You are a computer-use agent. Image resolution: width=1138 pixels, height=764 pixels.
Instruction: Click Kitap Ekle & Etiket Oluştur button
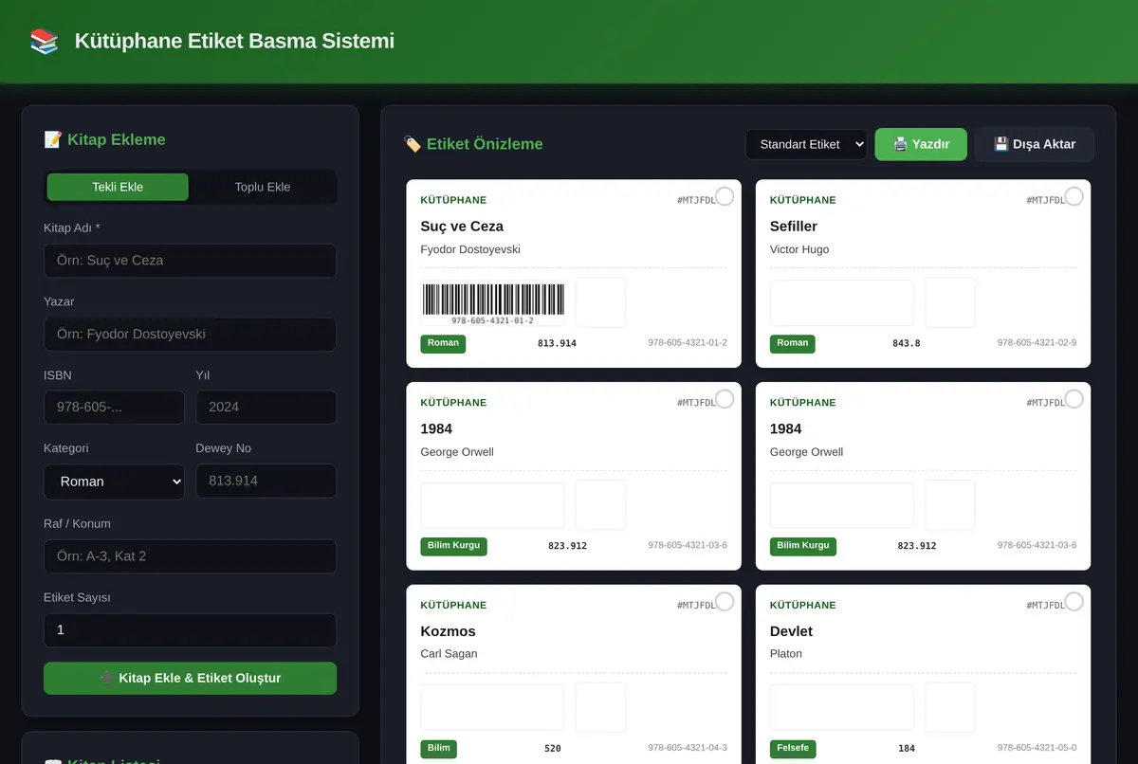190,678
